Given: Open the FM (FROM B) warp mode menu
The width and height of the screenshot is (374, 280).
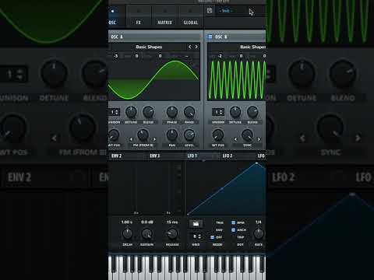Looking at the screenshot, I should 143,145.
